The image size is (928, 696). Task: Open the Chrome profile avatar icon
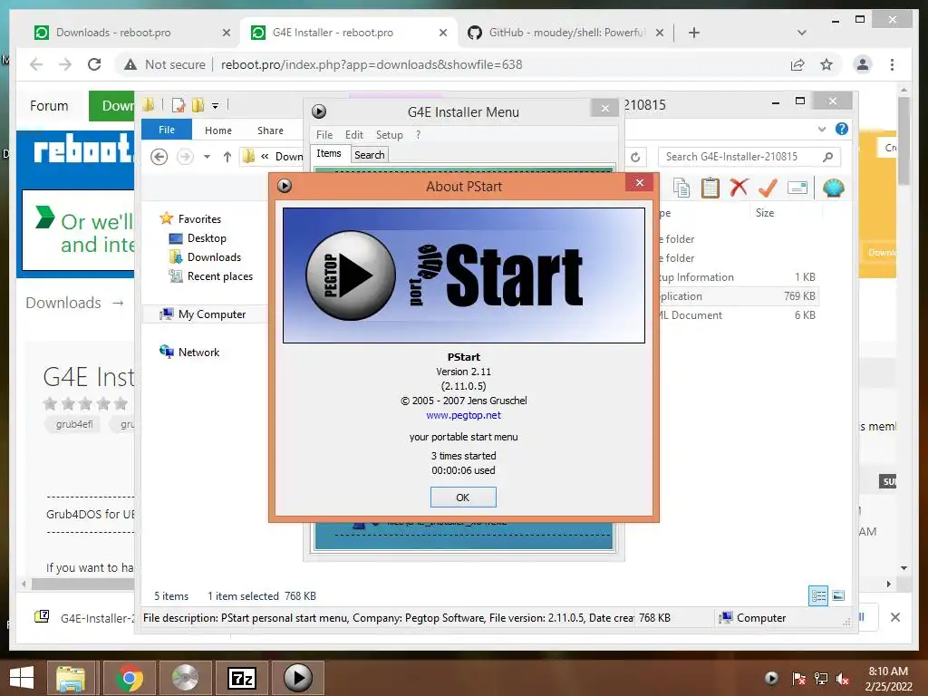tap(863, 64)
